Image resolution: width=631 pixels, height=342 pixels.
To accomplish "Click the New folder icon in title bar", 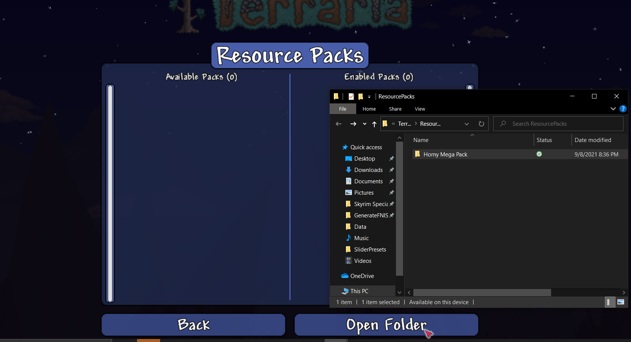I will pyautogui.click(x=361, y=97).
